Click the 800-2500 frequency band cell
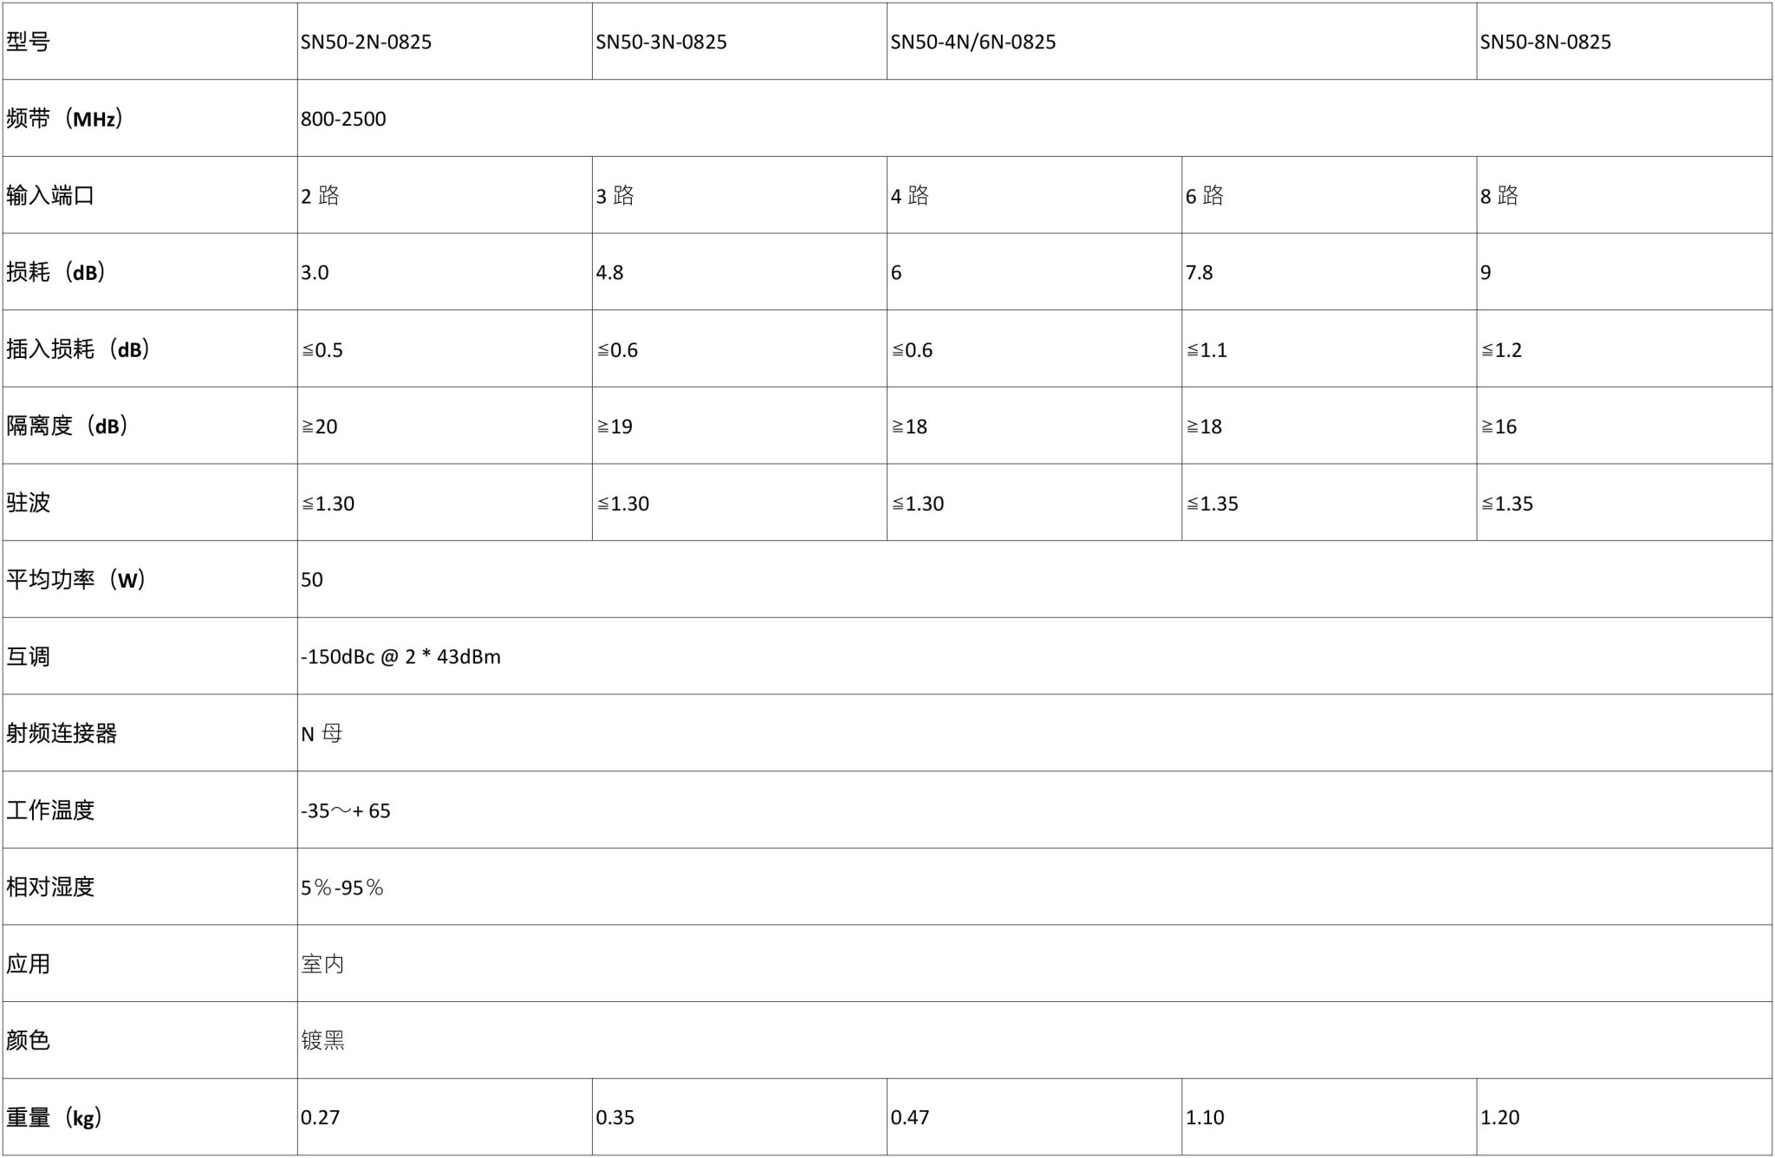The image size is (1775, 1158). [1035, 118]
